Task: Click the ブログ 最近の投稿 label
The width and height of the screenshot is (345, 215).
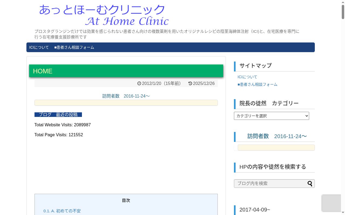Action: coord(58,115)
